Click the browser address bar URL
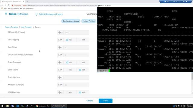Image resolution: width=193 pixels, height=108 pixels. coord(60,5)
